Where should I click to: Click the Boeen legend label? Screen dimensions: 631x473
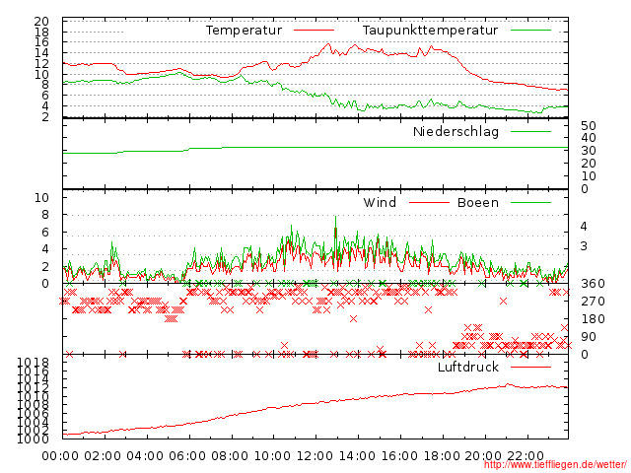coord(478,202)
